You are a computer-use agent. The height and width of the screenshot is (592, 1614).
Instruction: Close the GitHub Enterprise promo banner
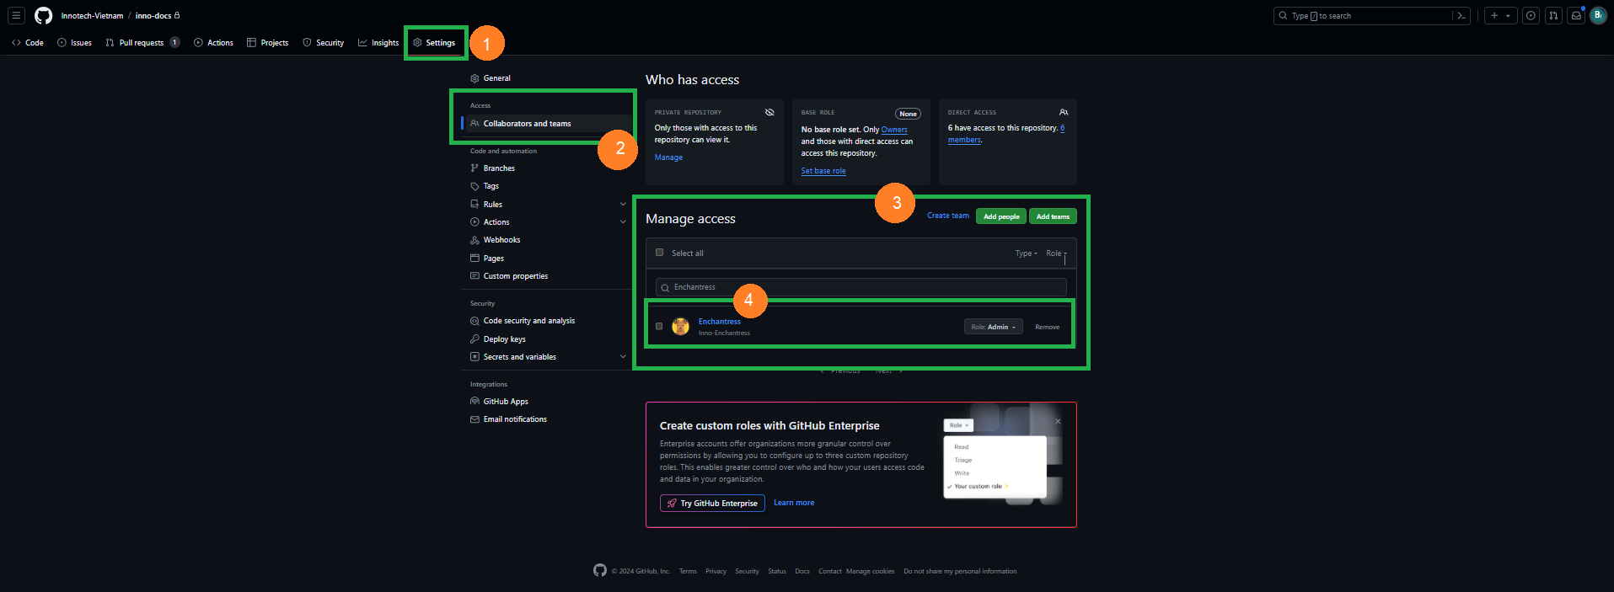(1058, 421)
